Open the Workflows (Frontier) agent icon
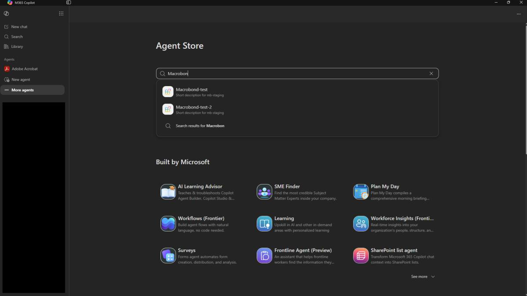This screenshot has height=296, width=527. [168, 224]
